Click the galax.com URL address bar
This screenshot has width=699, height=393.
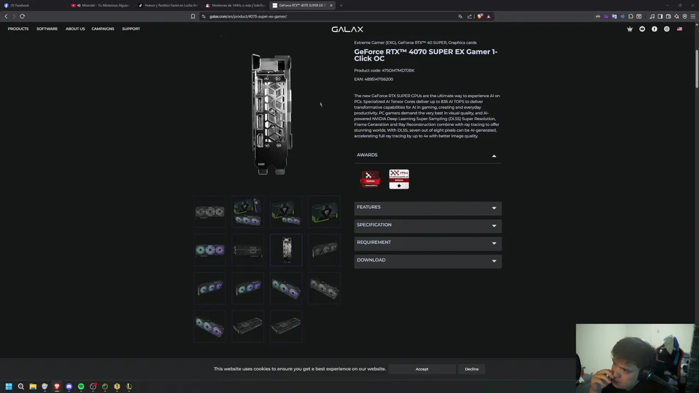328,16
